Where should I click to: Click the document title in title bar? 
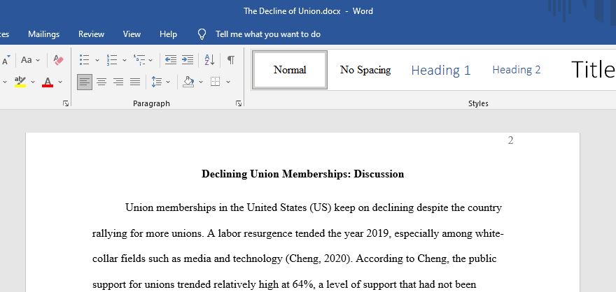[x=292, y=11]
